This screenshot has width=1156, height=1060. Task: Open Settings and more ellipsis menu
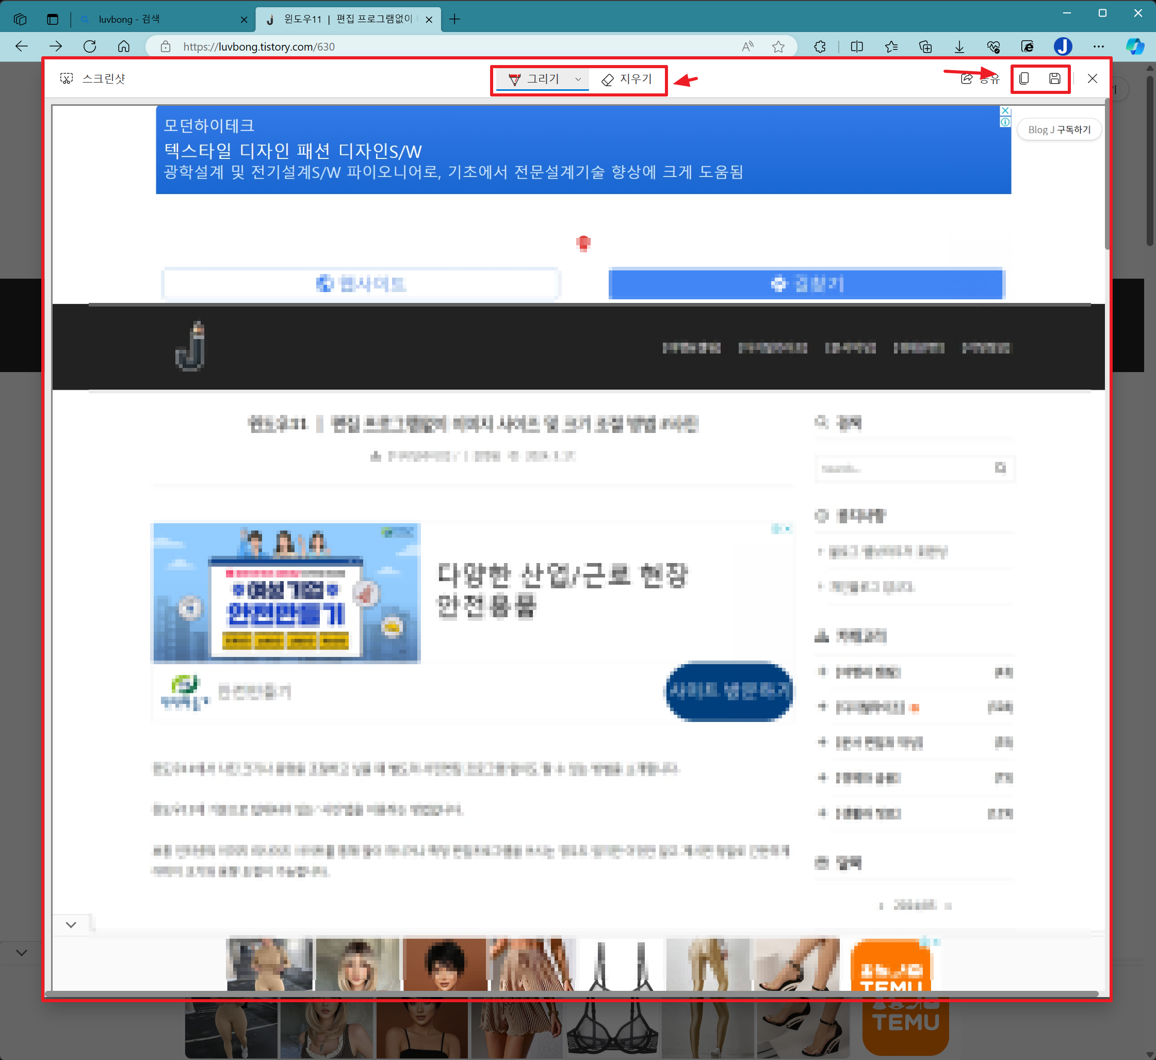pos(1098,46)
